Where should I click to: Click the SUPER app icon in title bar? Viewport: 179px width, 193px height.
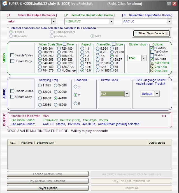5,4
